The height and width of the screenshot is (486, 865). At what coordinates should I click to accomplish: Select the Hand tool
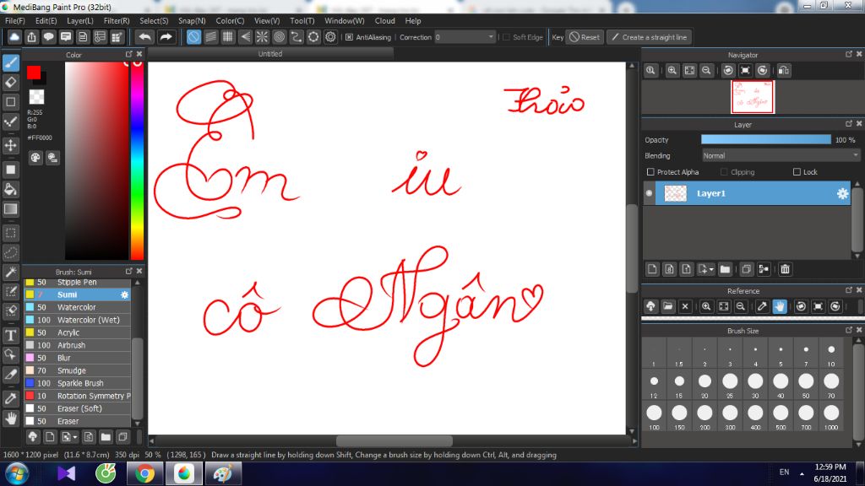point(11,418)
